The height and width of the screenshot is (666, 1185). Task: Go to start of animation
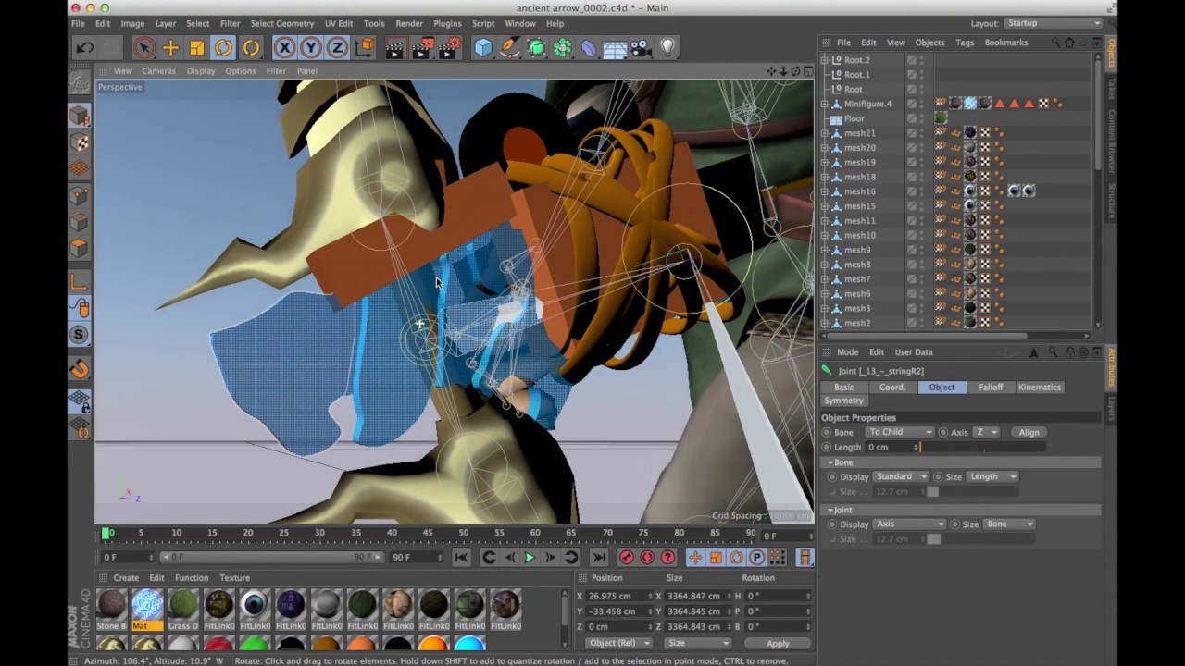pyautogui.click(x=461, y=558)
